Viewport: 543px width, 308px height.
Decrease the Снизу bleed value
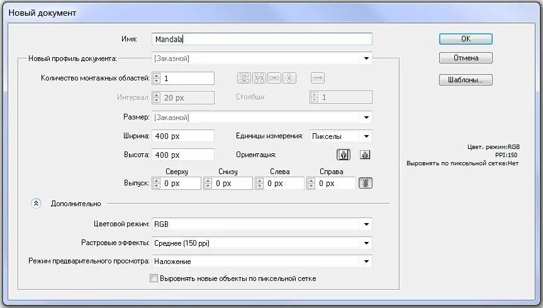click(208, 186)
